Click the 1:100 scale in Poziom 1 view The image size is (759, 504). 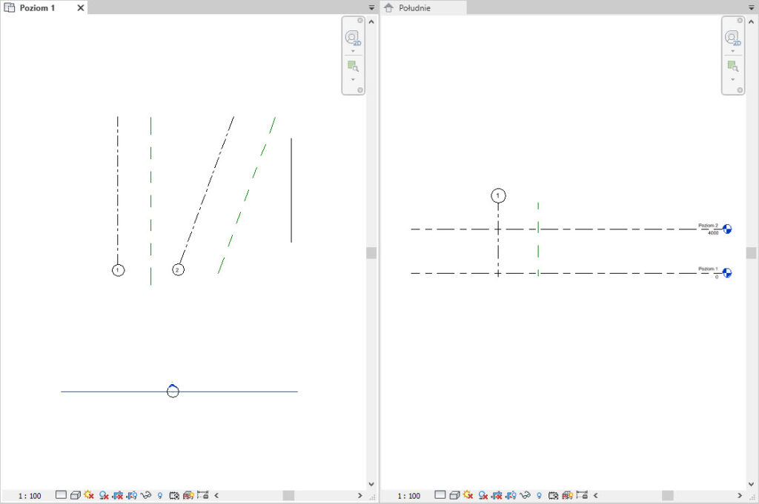coord(30,495)
